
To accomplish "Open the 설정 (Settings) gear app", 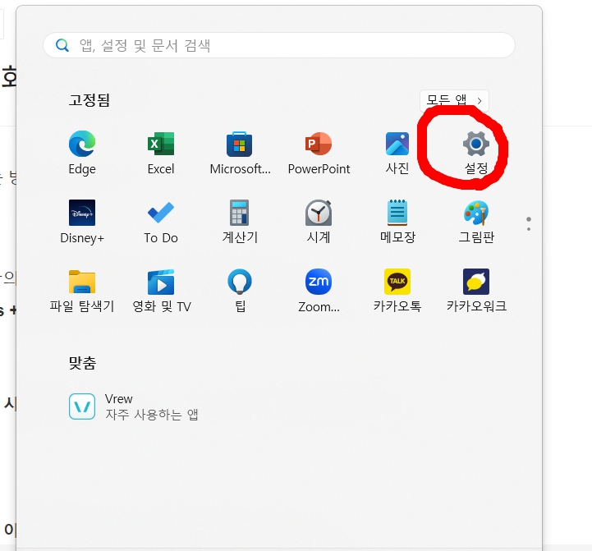I will [x=476, y=153].
